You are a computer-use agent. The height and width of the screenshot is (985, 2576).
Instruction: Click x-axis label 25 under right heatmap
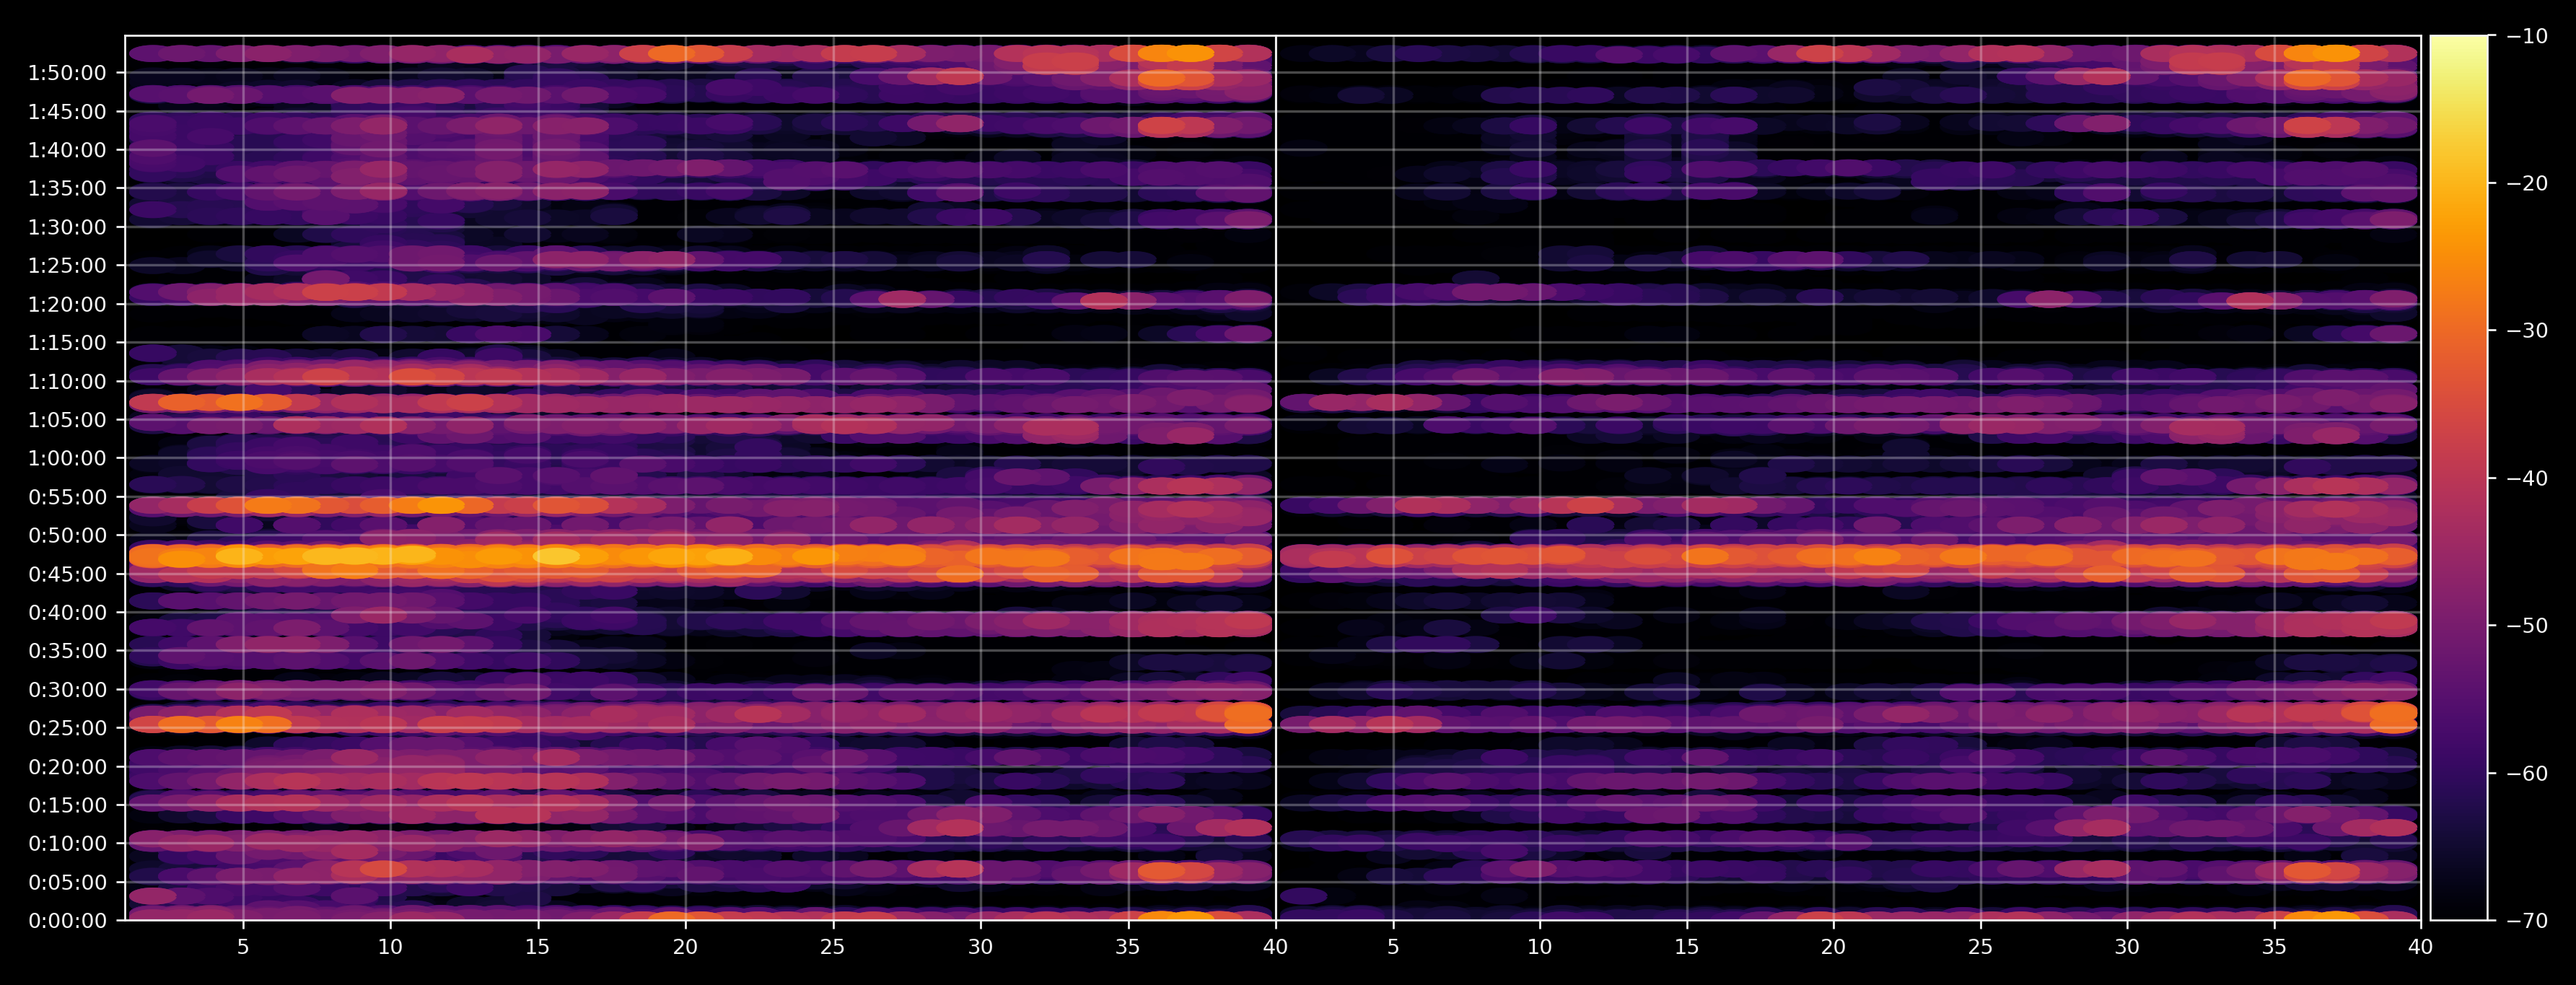(x=1981, y=947)
